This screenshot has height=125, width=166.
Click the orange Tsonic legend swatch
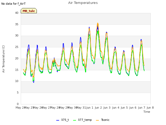click(x=98, y=120)
